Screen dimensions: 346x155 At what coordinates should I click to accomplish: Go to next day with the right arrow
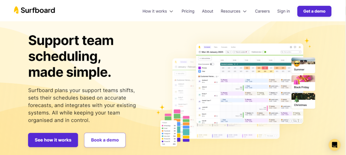point(300,121)
